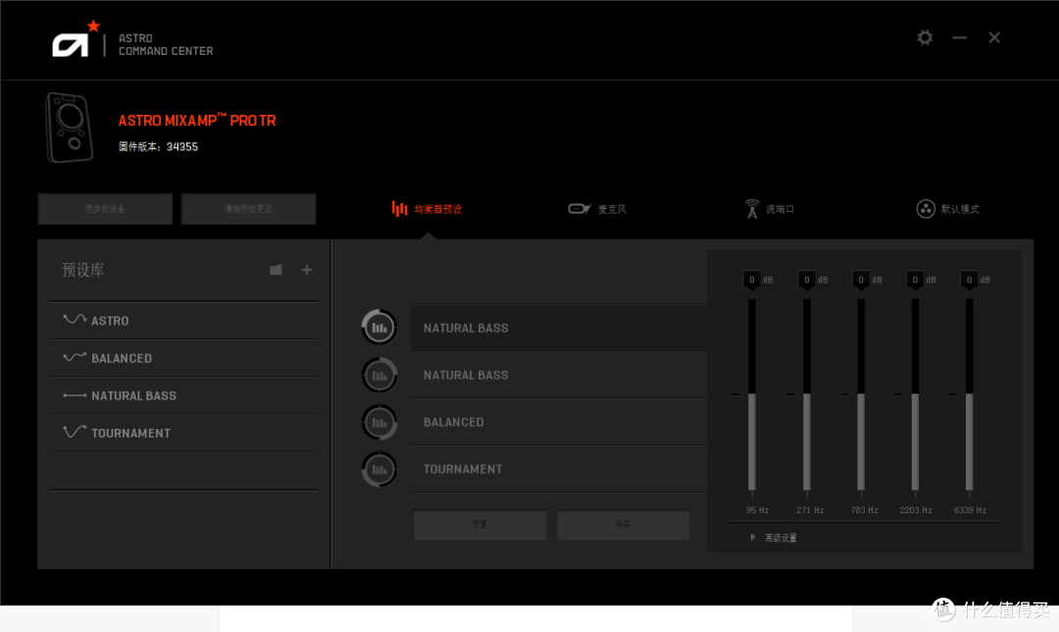Click the 783 Hz band slider
The height and width of the screenshot is (632, 1059).
click(x=861, y=395)
